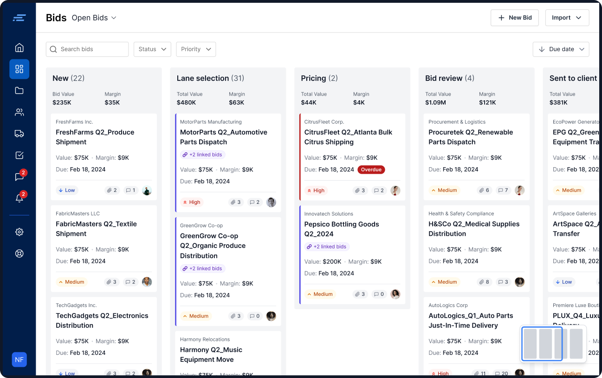
Task: Click comments icon on FreshFarms Q2_Produce card
Action: pyautogui.click(x=129, y=190)
